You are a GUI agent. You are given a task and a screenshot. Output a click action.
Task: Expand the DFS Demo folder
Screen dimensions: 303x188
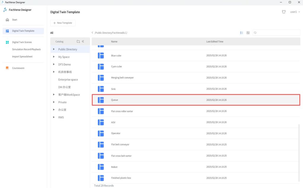54,64
